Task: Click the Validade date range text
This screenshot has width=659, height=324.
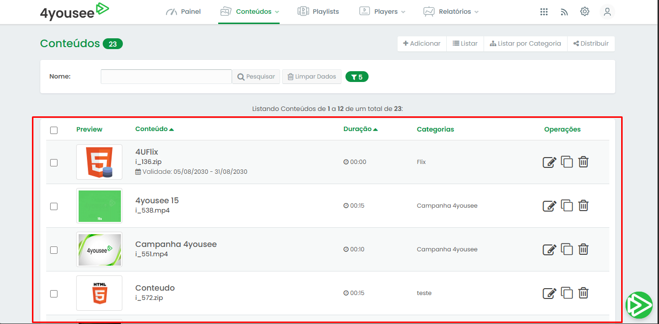Action: point(192,172)
